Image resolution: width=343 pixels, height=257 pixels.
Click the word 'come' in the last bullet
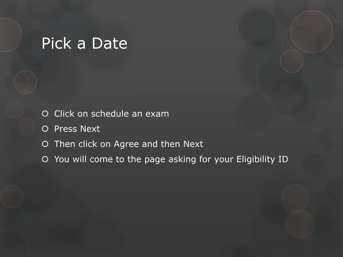pos(101,160)
